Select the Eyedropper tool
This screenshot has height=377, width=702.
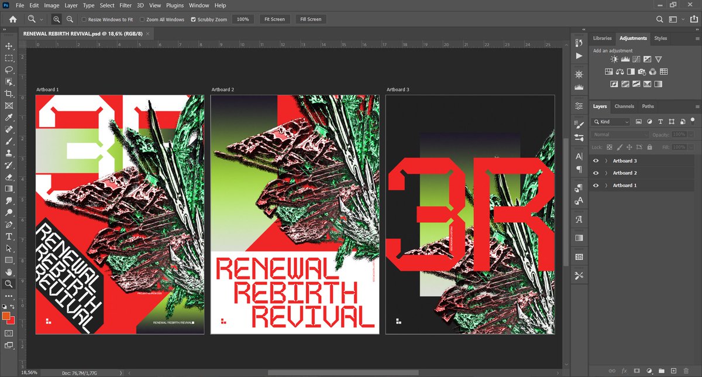9,118
